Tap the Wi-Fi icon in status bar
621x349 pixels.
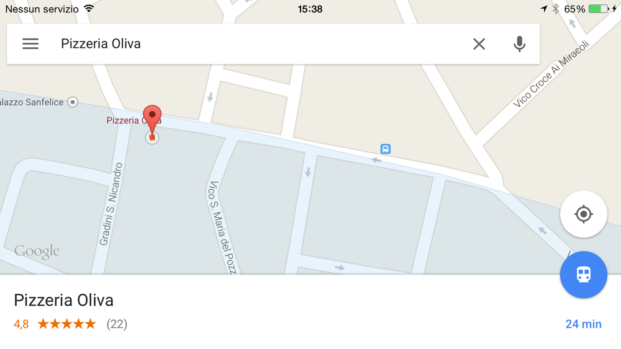coord(89,9)
